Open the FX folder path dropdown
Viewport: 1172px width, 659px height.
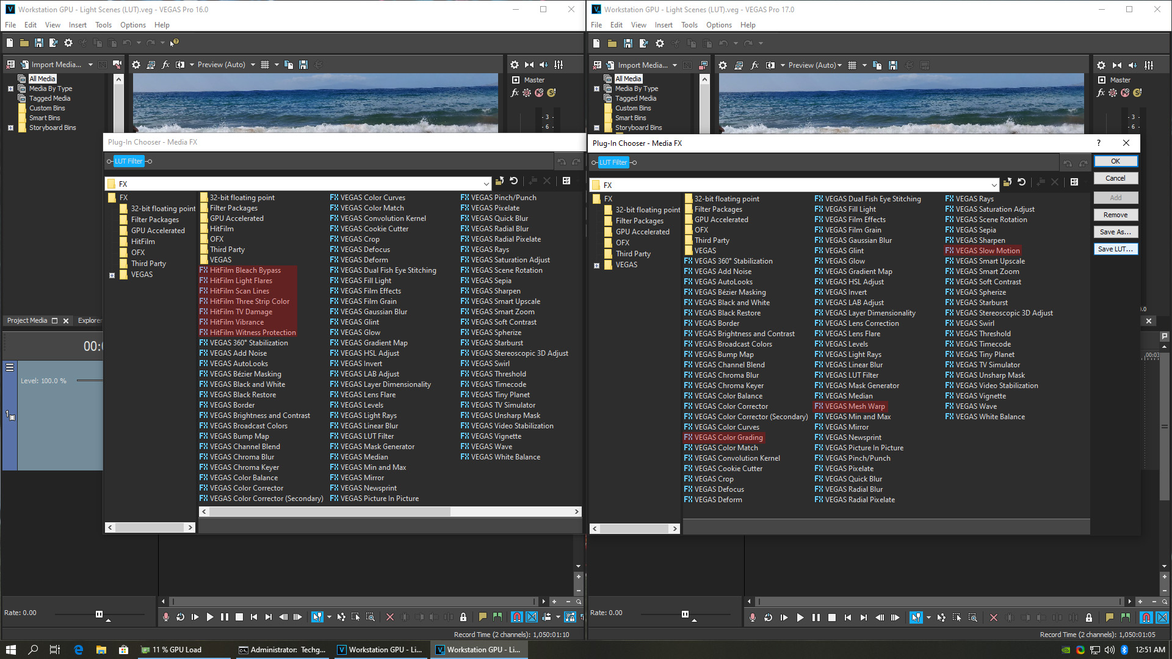coord(485,183)
